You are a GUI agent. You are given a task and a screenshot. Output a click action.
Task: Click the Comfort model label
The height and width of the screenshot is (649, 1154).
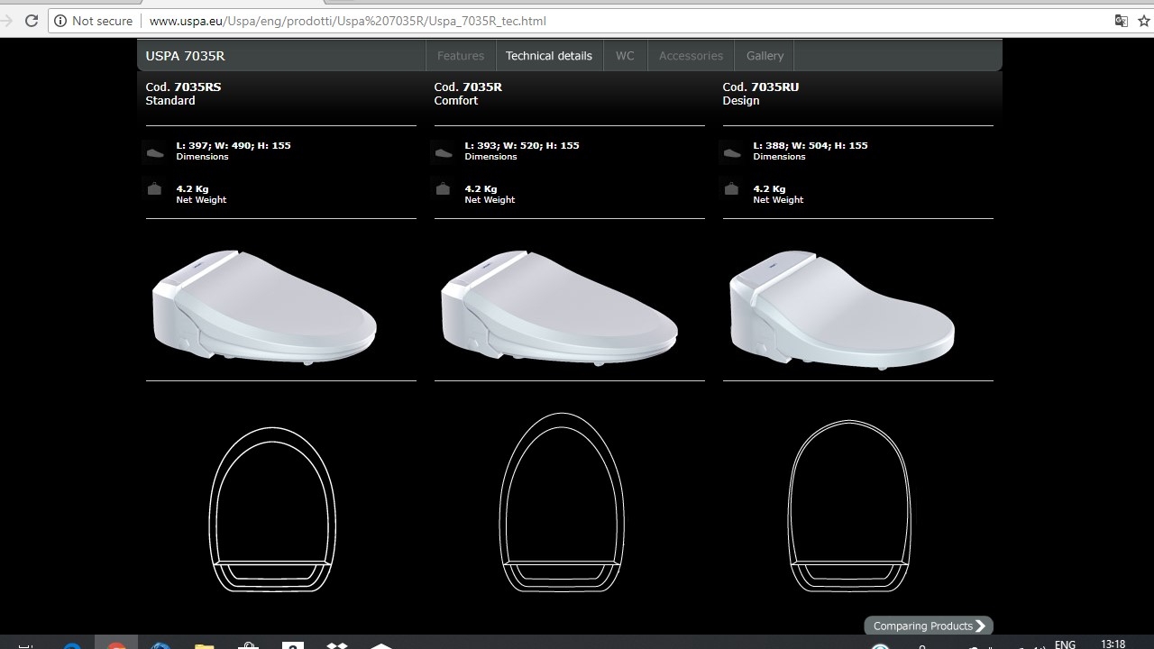point(456,101)
